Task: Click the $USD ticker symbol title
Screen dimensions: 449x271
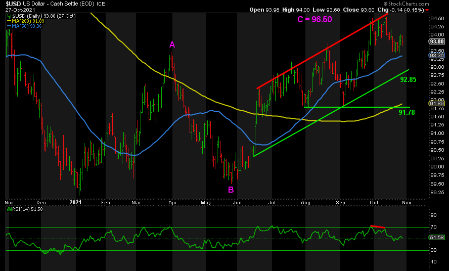Action: [14, 4]
